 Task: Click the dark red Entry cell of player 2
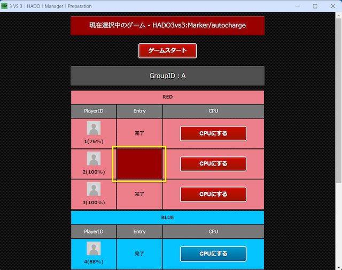[139, 164]
